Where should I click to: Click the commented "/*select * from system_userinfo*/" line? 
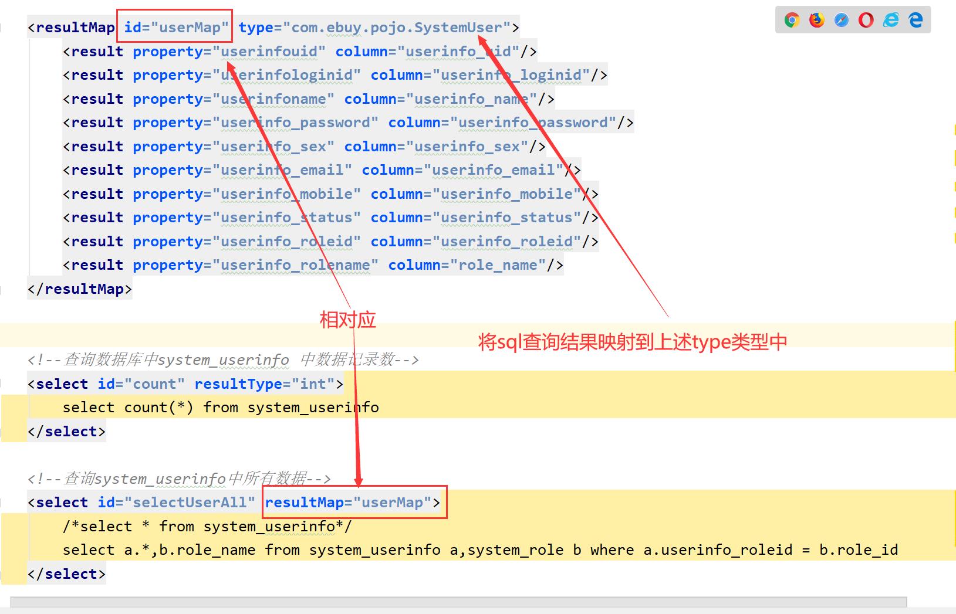click(x=207, y=527)
